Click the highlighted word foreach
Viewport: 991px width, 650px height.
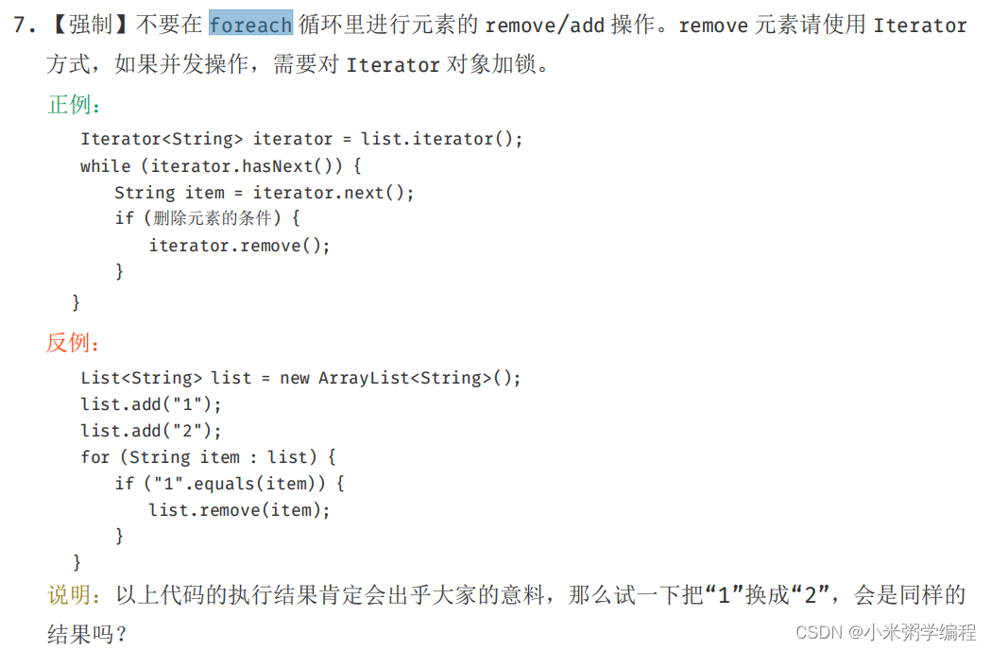[250, 25]
